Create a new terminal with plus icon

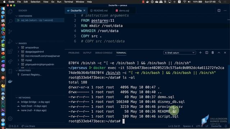tap(201, 53)
